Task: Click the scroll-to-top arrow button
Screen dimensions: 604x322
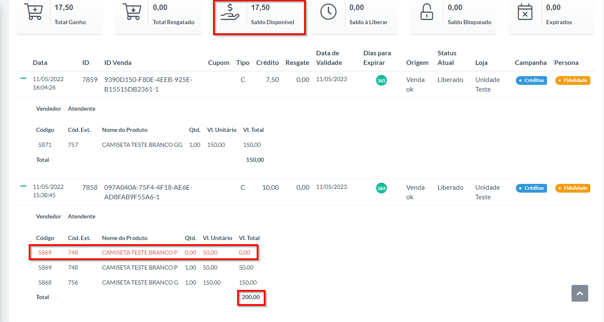Action: pyautogui.click(x=580, y=293)
